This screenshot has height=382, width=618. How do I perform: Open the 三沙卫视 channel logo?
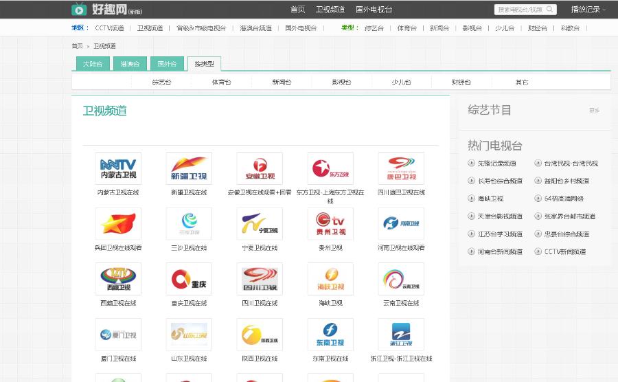(x=189, y=224)
